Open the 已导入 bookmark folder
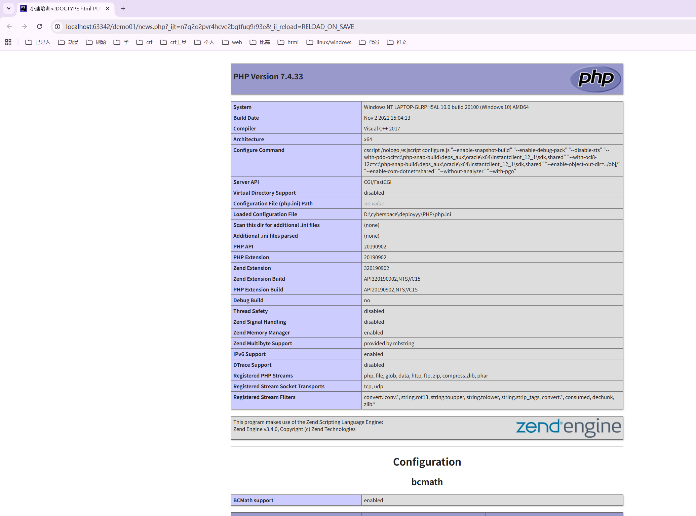The height and width of the screenshot is (516, 696). [38, 42]
